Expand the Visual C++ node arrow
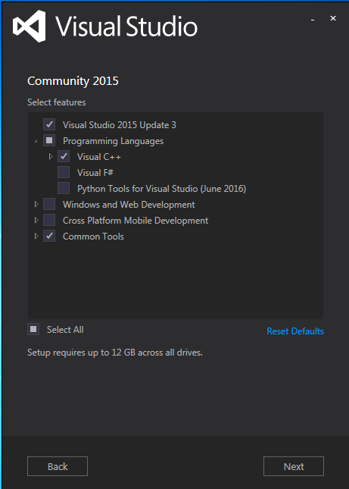 click(x=51, y=156)
